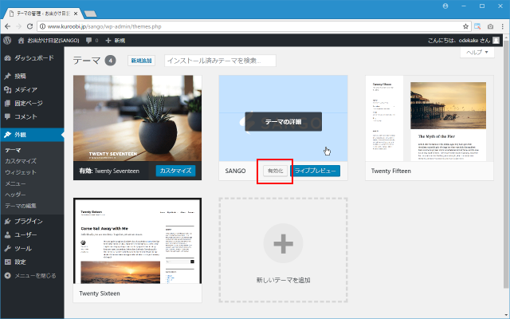Click the theme count badge 4

110,61
